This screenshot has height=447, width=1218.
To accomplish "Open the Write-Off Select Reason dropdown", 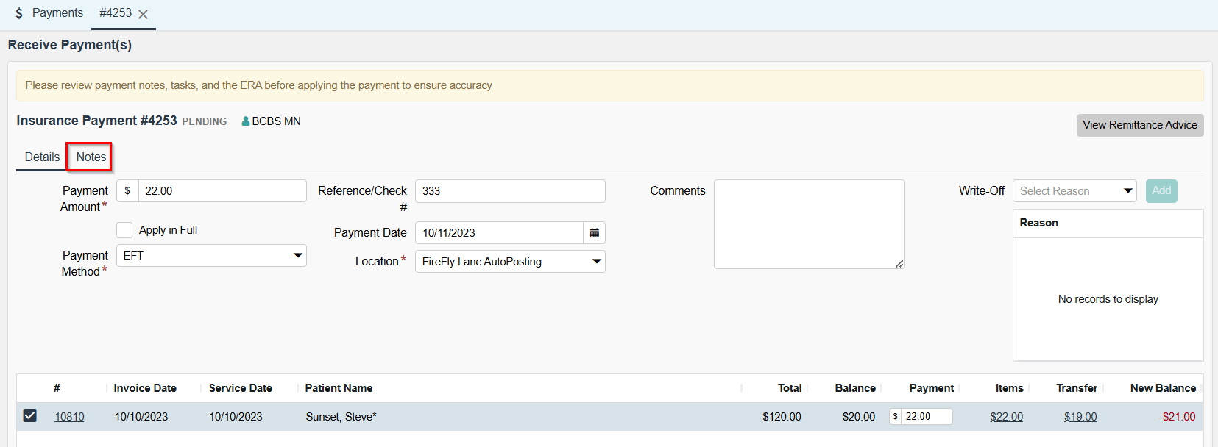I will [1074, 191].
